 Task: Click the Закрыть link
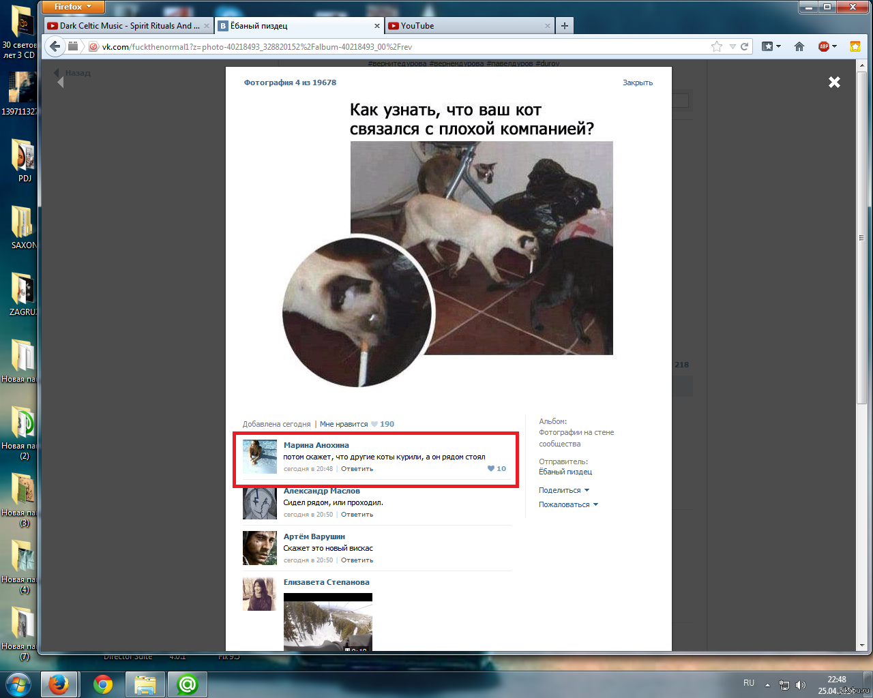tap(638, 82)
